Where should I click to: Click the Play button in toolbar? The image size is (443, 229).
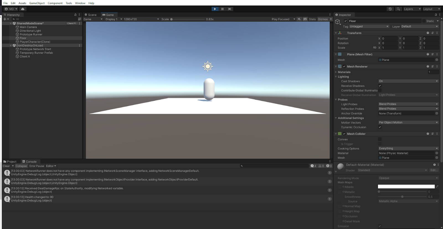click(215, 9)
